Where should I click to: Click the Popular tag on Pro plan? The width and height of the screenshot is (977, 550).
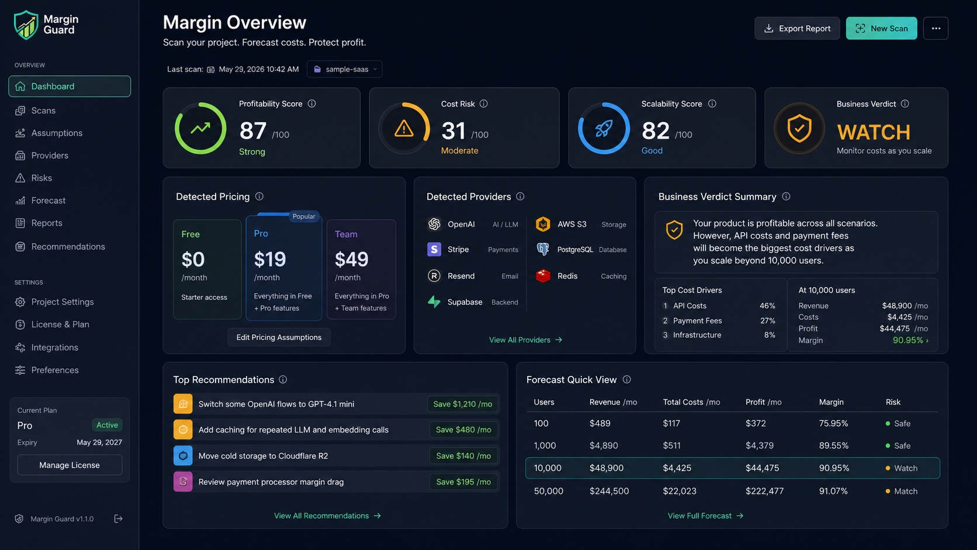tap(304, 216)
